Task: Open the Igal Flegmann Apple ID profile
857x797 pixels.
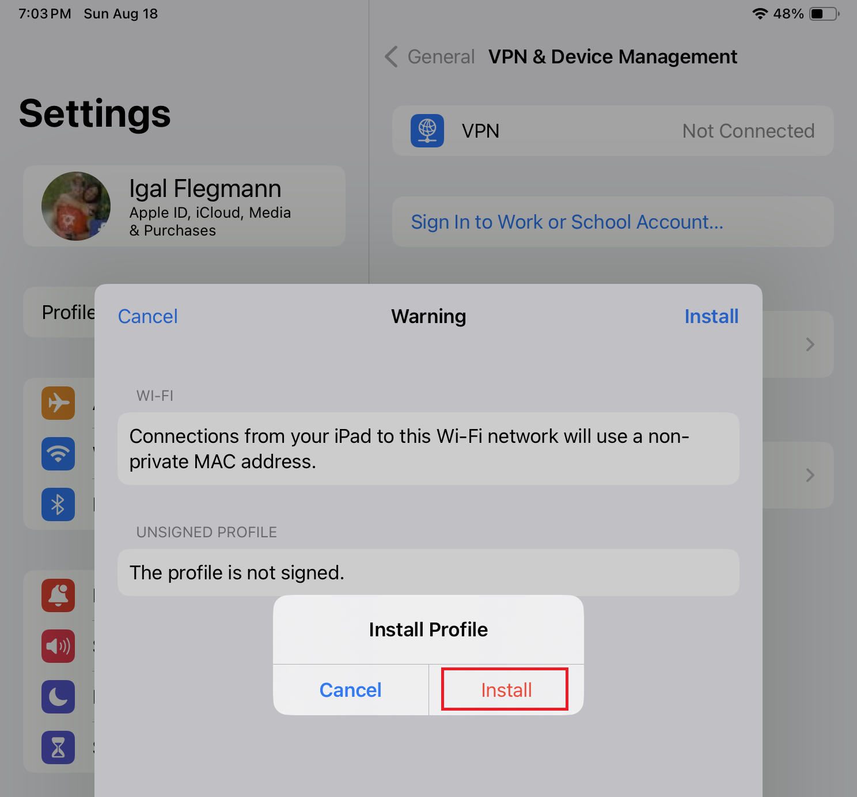Action: 184,206
